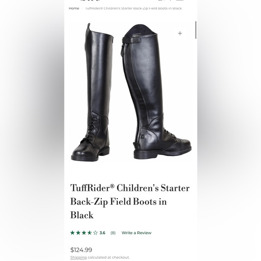
Task: Click the breadcrumb slash separator
Action: tap(82, 8)
